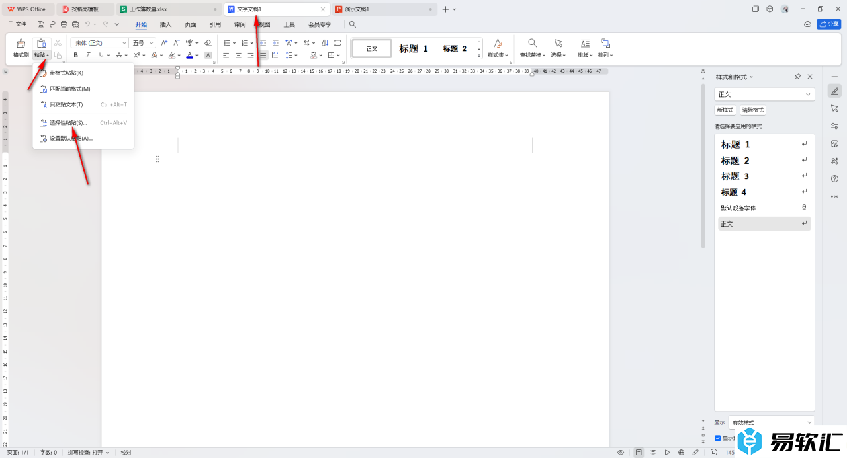Switch to the 页面 ribbon tab
The image size is (847, 458).
[191, 24]
